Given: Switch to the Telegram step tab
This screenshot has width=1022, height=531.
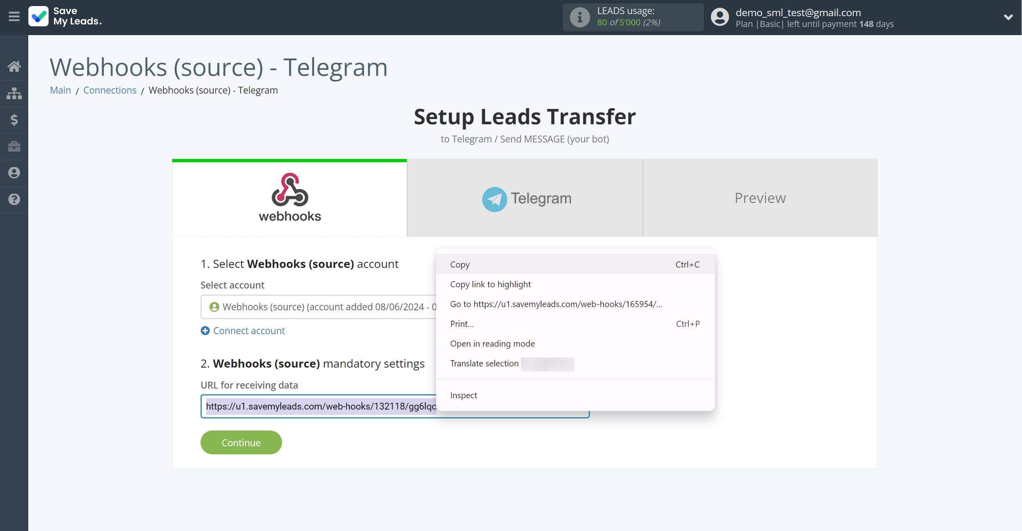Looking at the screenshot, I should point(525,198).
